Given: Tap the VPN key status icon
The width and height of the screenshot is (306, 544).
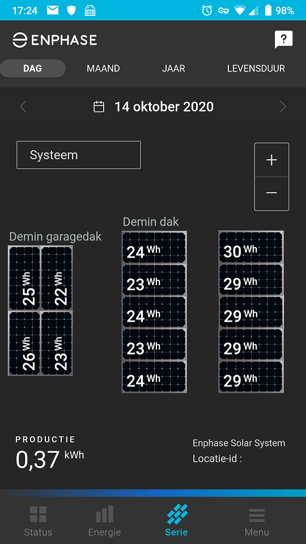Looking at the screenshot, I should point(223,11).
